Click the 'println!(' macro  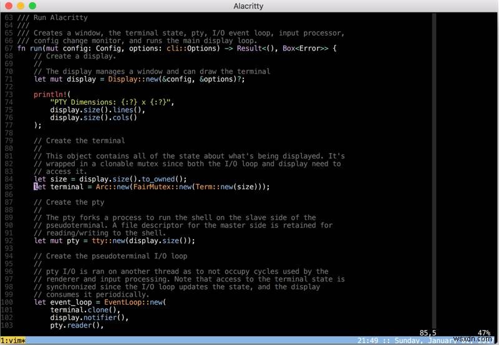[x=52, y=95]
